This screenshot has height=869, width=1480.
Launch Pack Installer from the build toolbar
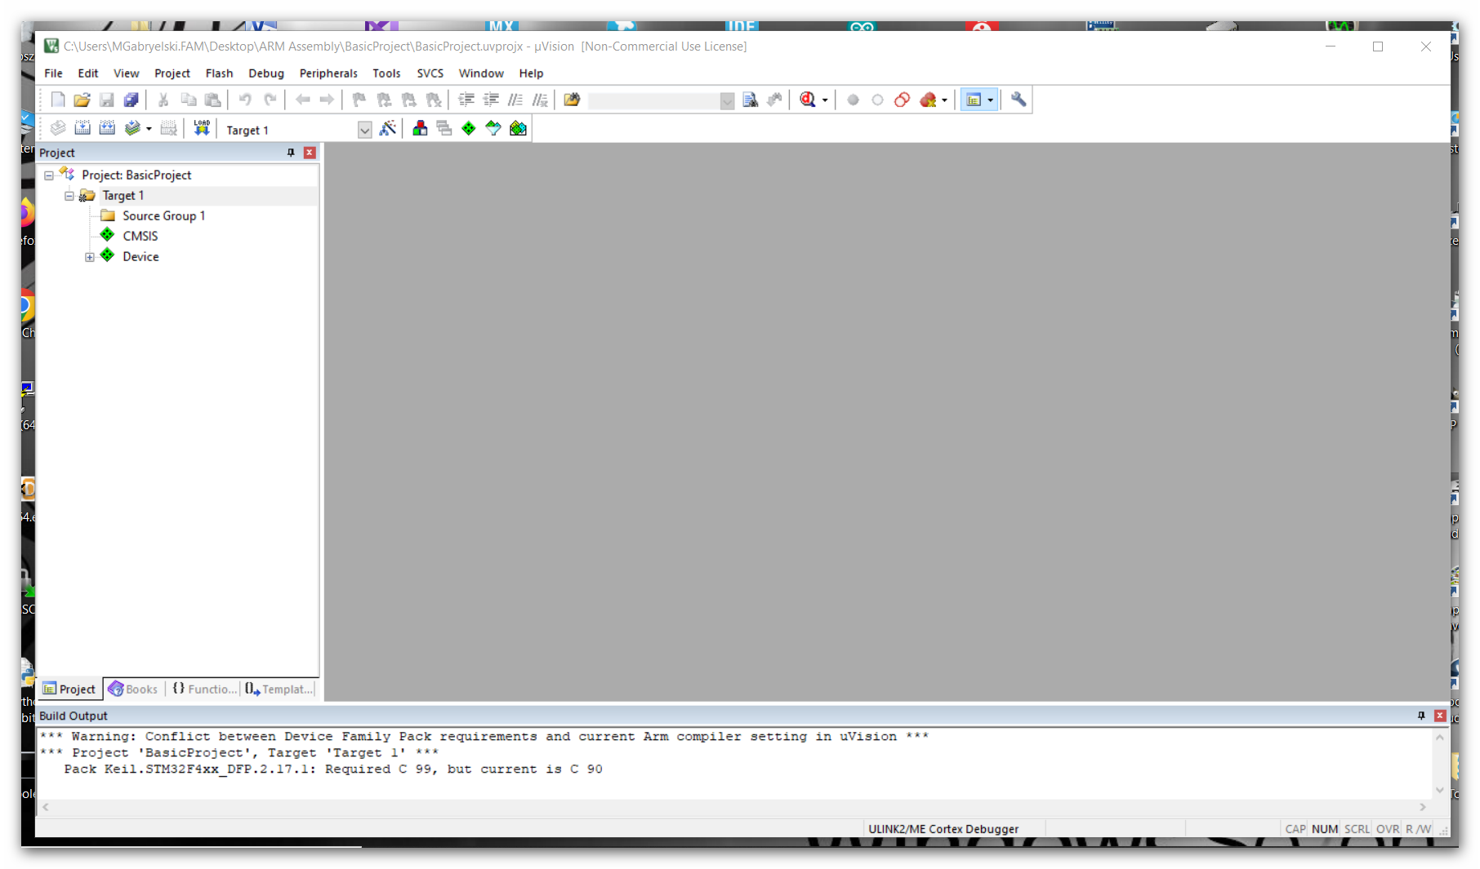pos(518,128)
